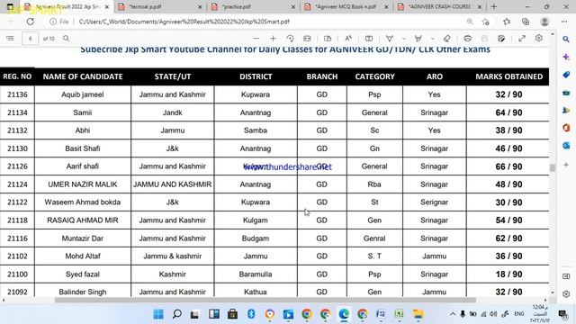Click the ENG language indicator
The height and width of the screenshot is (324, 576).
518,314
